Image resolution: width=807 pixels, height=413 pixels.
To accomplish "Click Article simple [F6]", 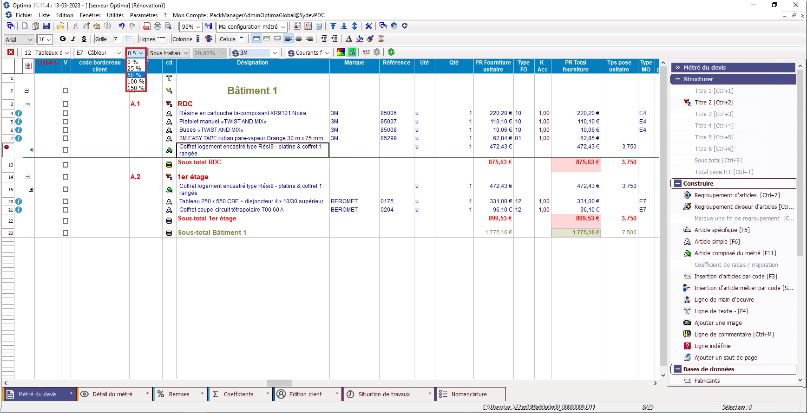I will click(717, 242).
